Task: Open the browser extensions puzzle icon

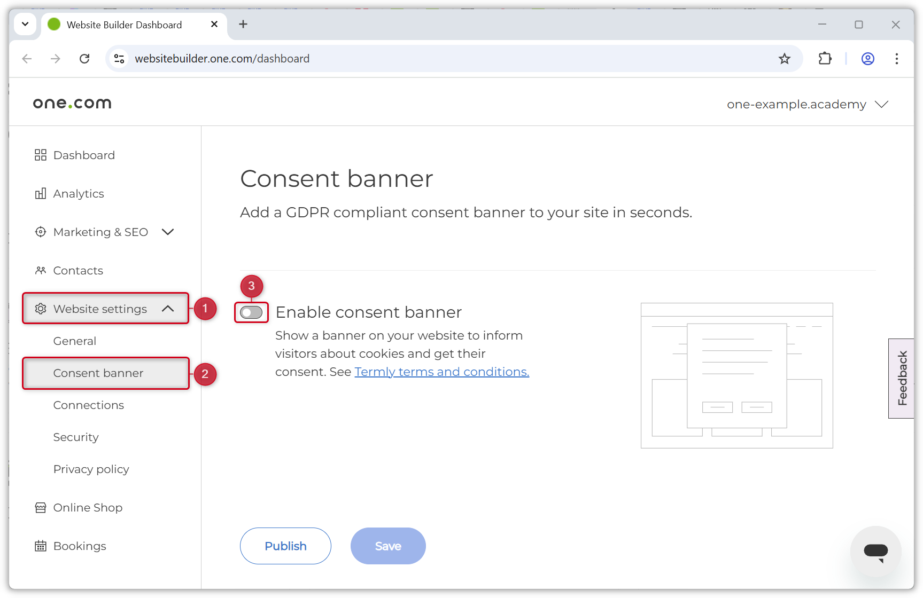Action: coord(825,59)
